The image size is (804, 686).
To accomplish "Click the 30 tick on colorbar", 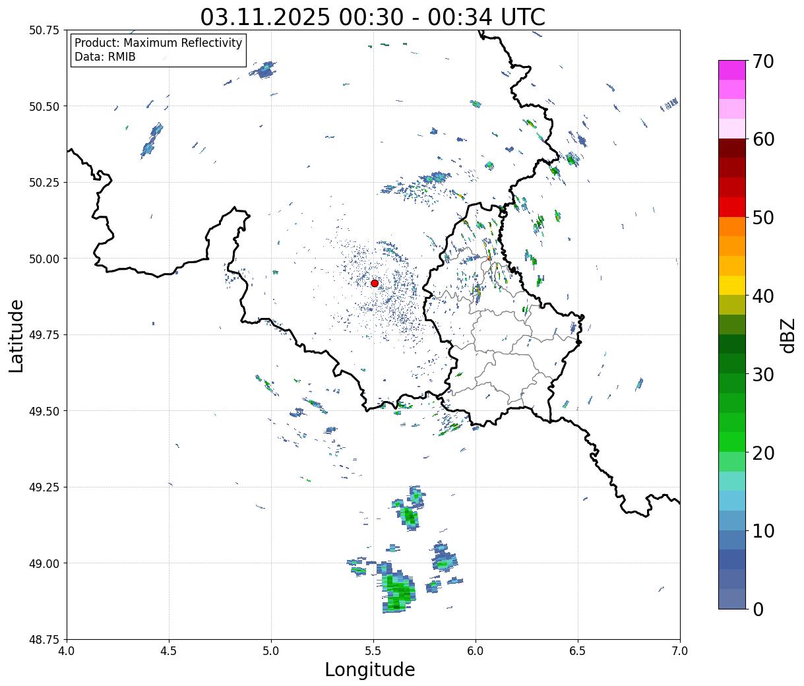I will pos(762,374).
